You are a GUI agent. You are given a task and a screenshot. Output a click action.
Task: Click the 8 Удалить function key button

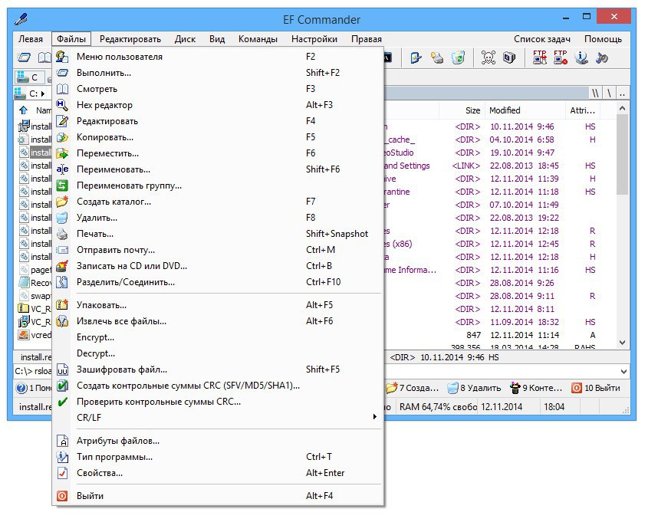click(x=474, y=388)
